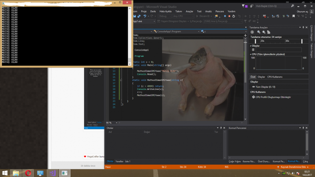Viewport: 315px width, 177px height.
Task: Click the console app taskbar icon
Action: pos(65,173)
